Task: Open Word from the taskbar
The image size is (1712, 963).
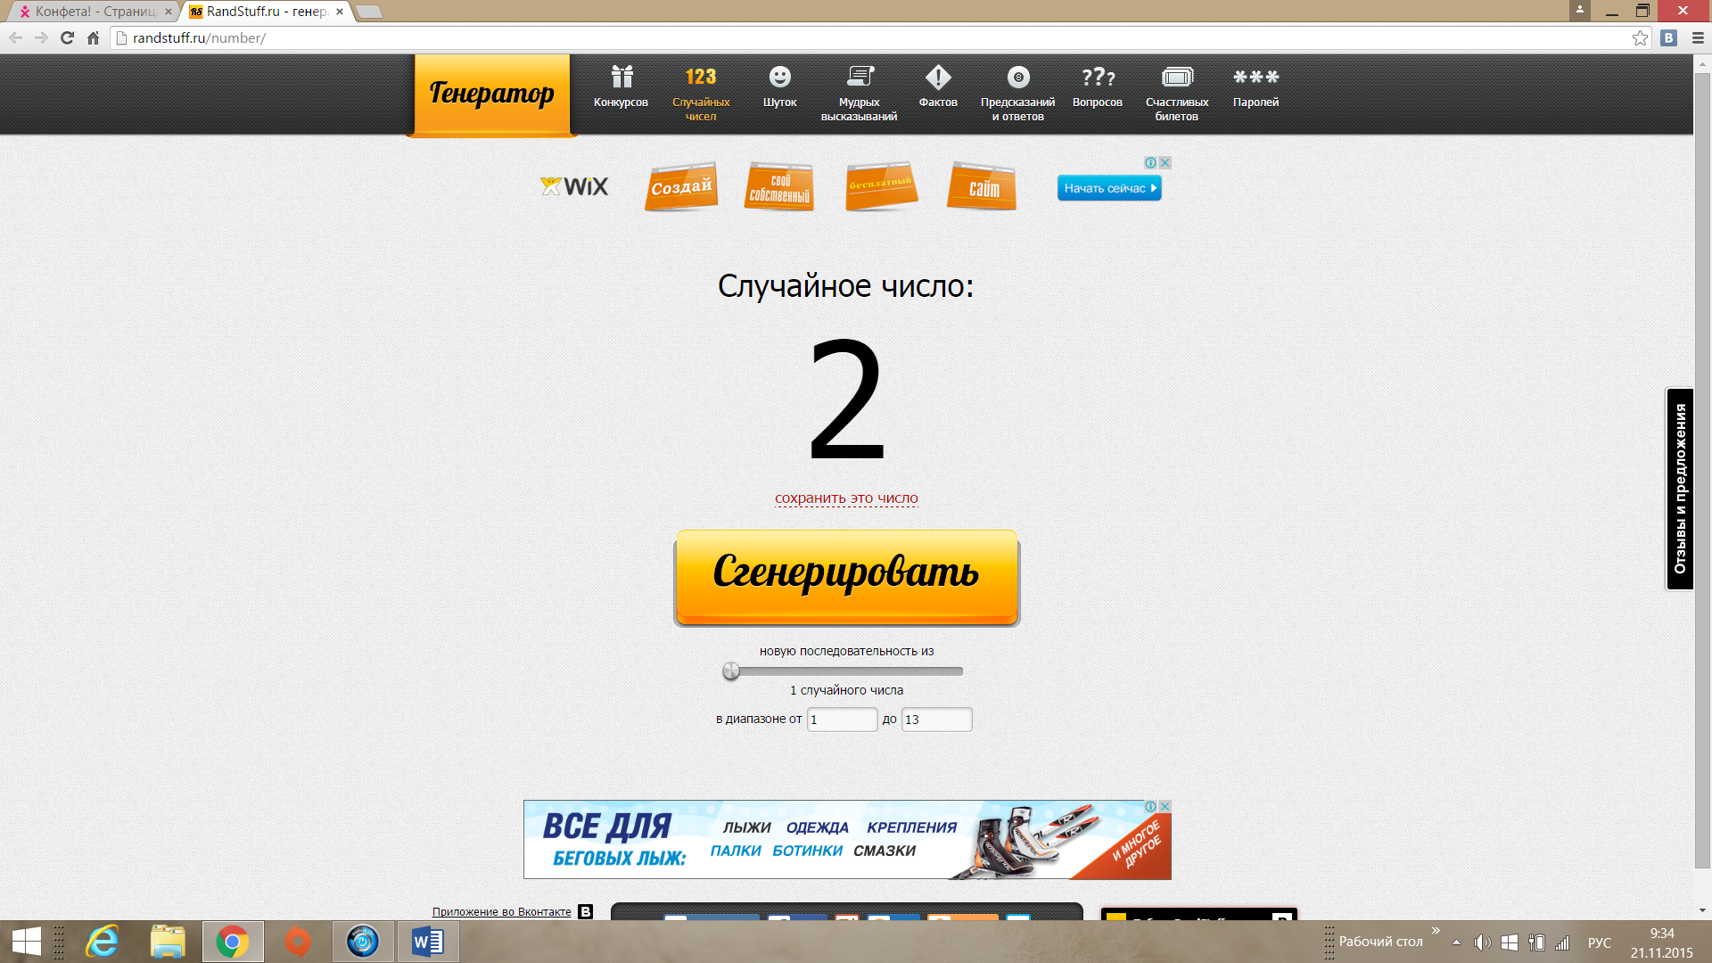Action: click(427, 942)
